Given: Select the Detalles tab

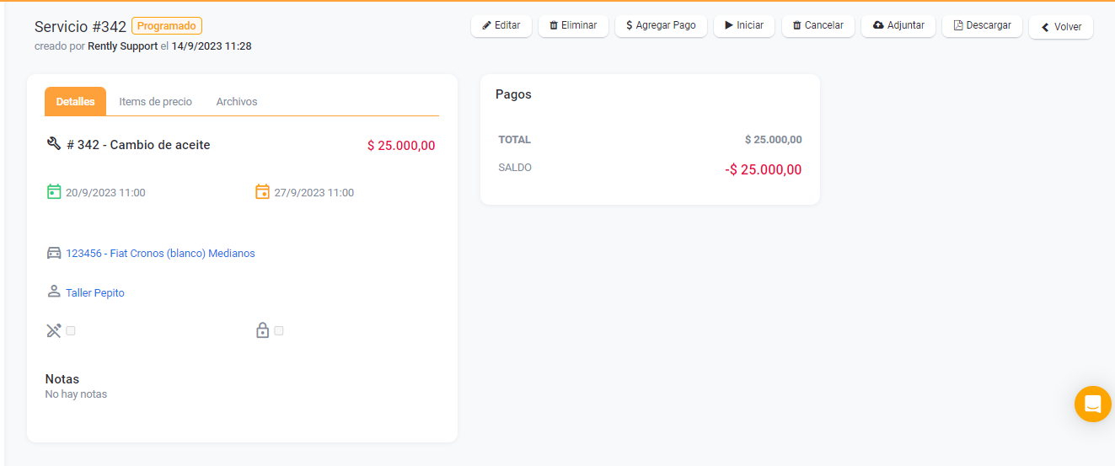Looking at the screenshot, I should (75, 101).
